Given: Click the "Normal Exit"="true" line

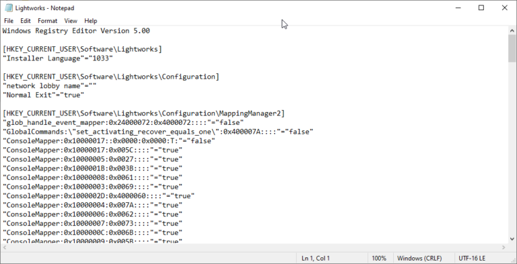Looking at the screenshot, I should click(44, 95).
